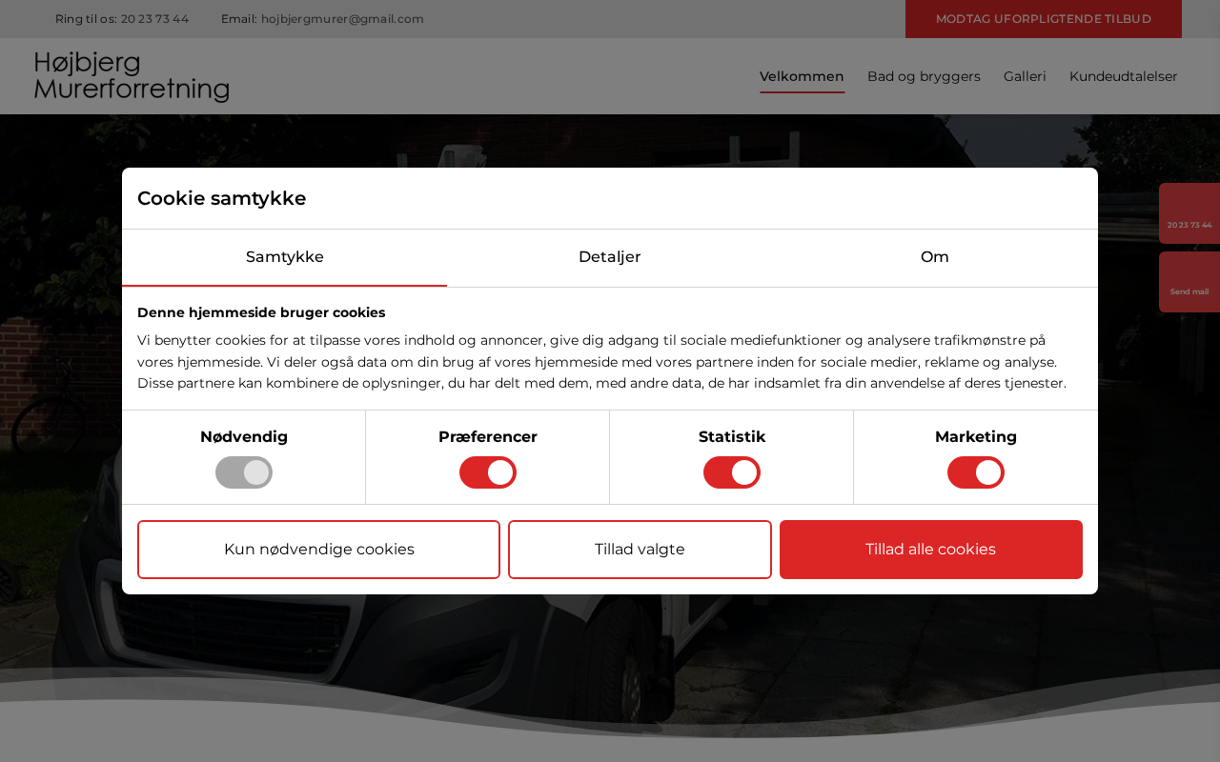The image size is (1220, 762).
Task: Click the phone number 20 23 73 44 in top bar
Action: coord(154,19)
